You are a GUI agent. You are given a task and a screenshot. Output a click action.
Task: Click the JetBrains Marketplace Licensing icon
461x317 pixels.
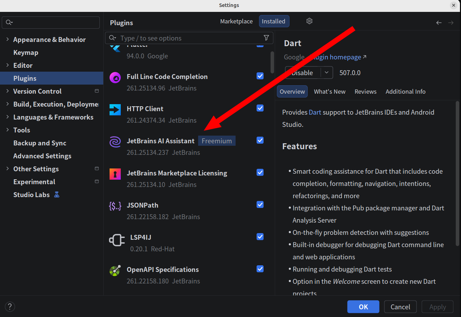click(x=115, y=174)
